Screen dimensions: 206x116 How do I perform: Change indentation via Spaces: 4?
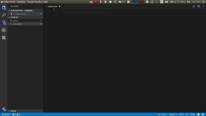[x=173, y=114]
